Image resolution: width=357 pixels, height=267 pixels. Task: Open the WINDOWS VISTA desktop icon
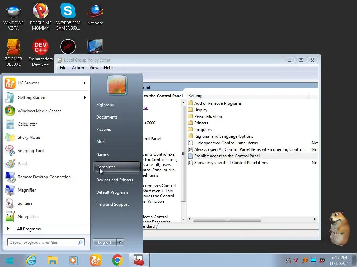(x=14, y=17)
